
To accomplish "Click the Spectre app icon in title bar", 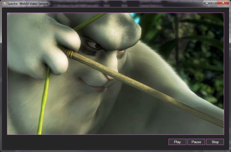I will point(4,3).
